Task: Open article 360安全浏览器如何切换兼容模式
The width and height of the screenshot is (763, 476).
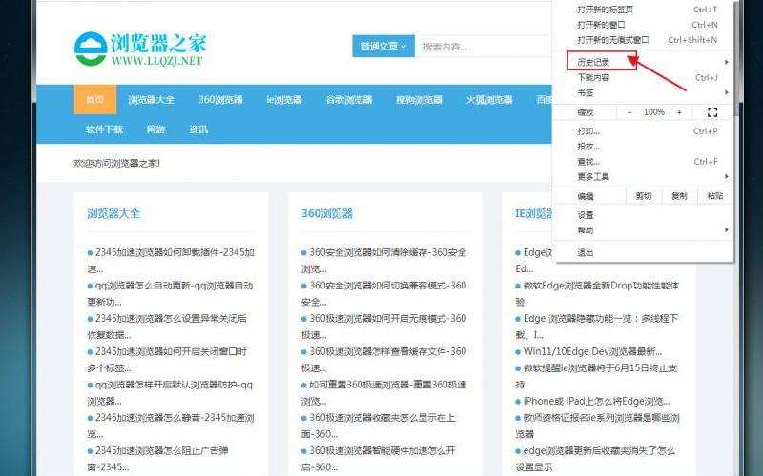Action: pyautogui.click(x=384, y=293)
